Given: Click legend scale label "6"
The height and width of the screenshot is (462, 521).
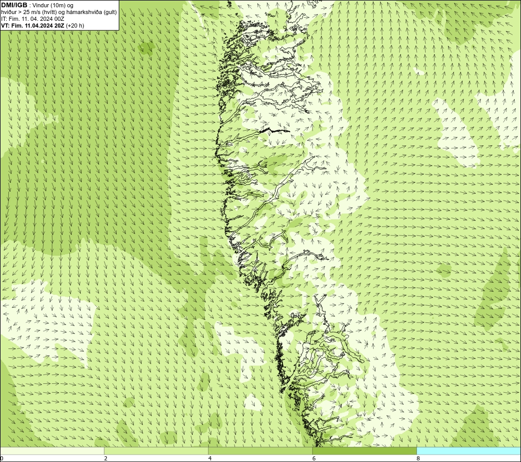Looking at the screenshot, I should click(314, 459).
